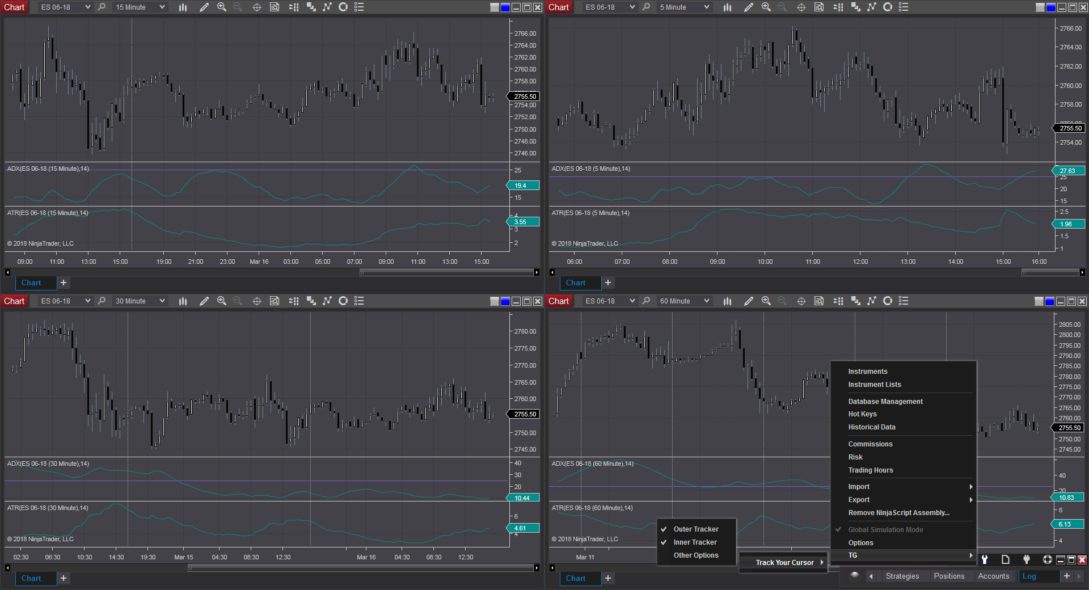Toggle Global Simulation Mode
This screenshot has width=1089, height=590.
click(903, 530)
